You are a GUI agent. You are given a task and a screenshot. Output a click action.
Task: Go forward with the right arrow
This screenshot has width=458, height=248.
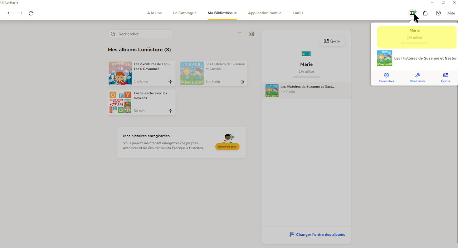pos(20,13)
